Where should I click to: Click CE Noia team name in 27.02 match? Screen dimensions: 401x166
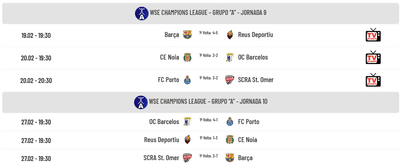[247, 140]
